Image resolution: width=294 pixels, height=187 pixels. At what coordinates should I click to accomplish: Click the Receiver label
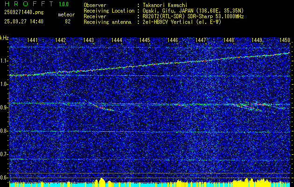(95, 16)
